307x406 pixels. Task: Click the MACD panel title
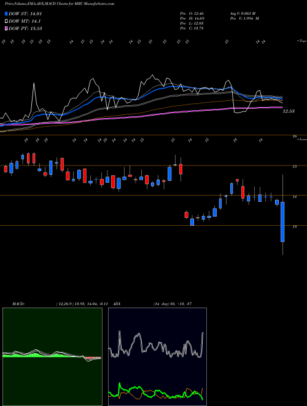coord(18,304)
